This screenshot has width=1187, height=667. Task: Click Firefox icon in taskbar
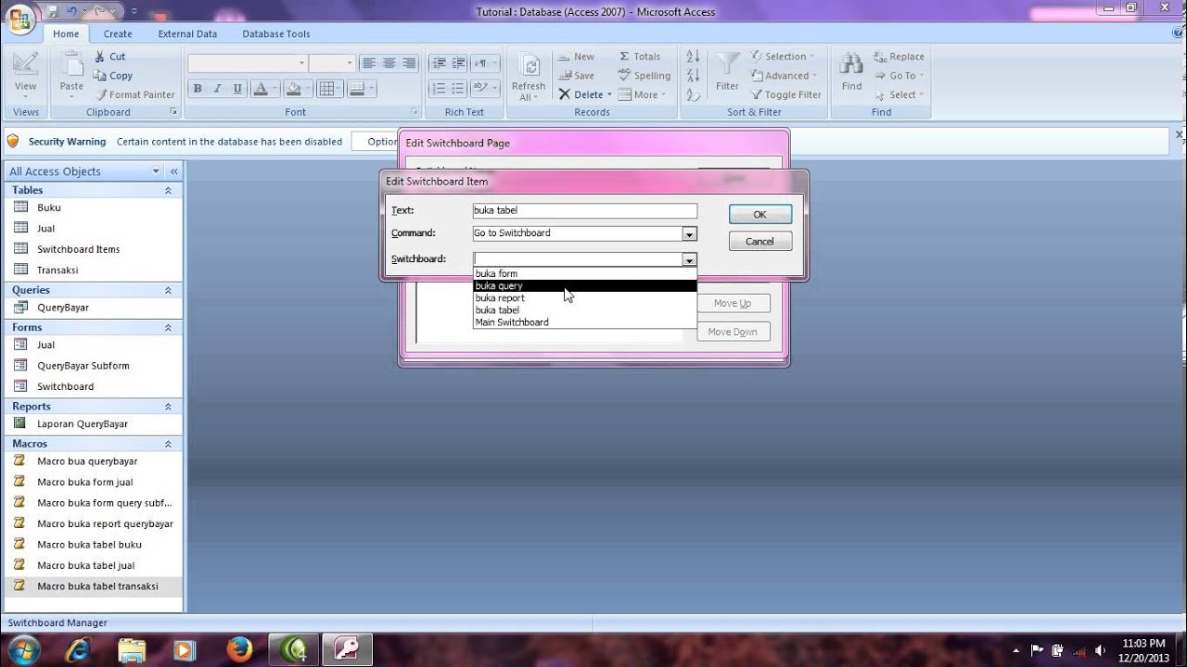pos(239,649)
